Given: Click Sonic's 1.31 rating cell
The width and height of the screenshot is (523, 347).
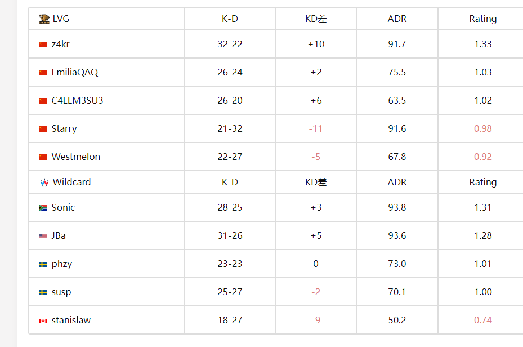Looking at the screenshot, I should click(x=482, y=207).
